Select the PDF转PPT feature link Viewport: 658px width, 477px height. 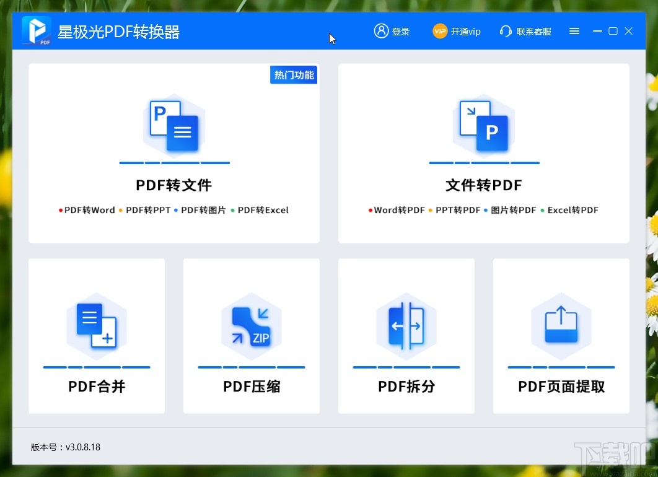[x=147, y=210]
